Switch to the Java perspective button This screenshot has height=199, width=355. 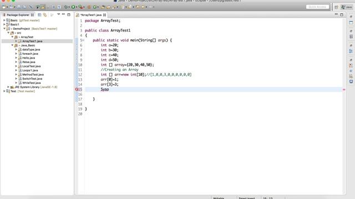[x=347, y=7]
